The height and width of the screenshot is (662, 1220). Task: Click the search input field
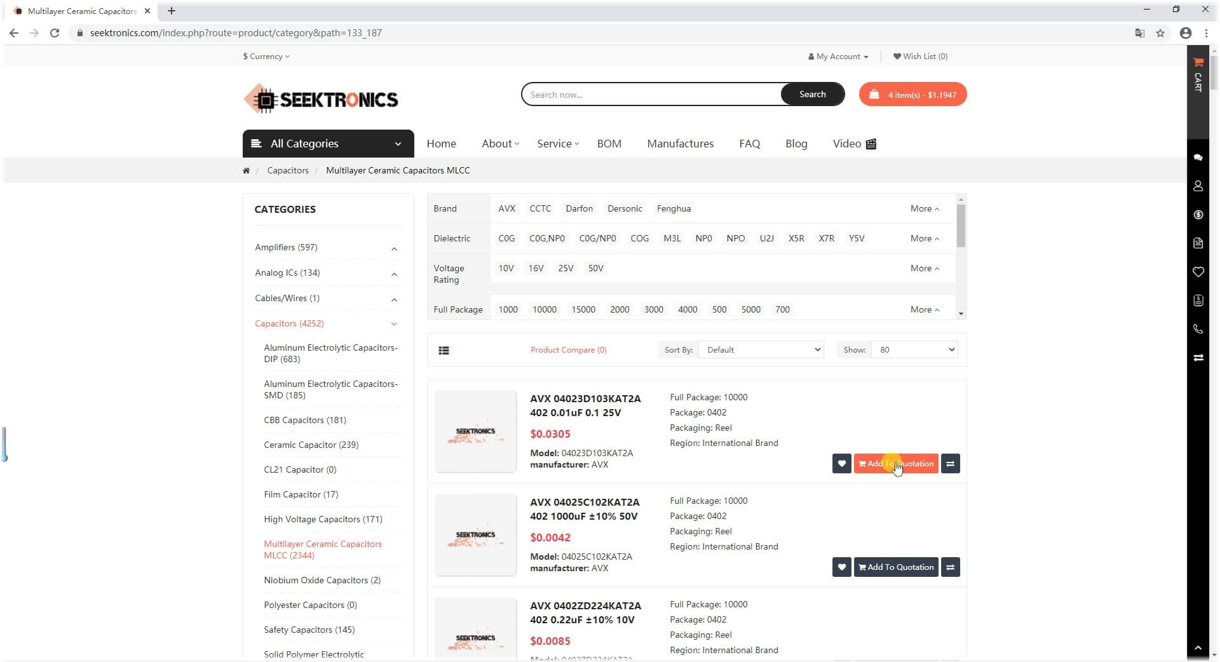651,95
